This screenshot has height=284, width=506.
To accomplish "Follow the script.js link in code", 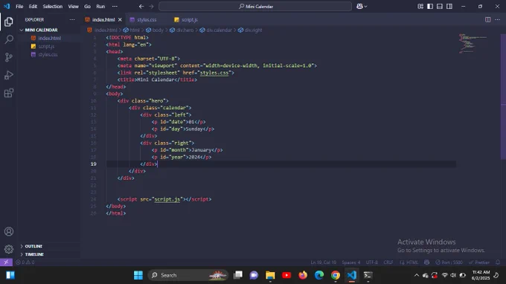I will [x=167, y=199].
